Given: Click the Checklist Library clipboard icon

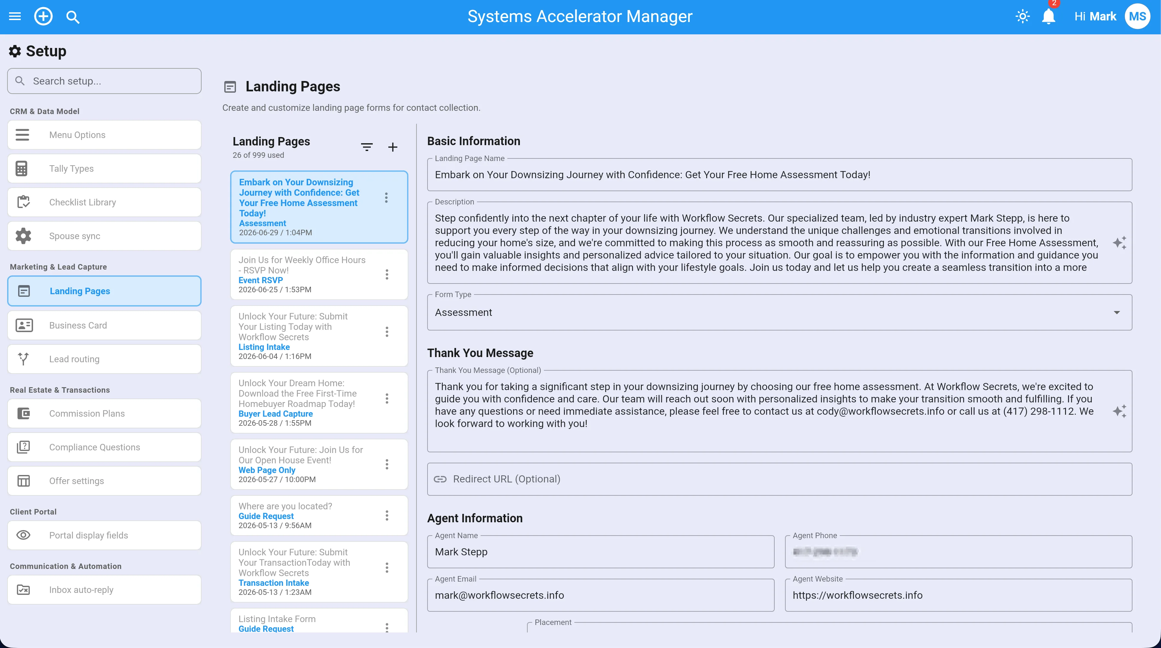Looking at the screenshot, I should click(23, 202).
